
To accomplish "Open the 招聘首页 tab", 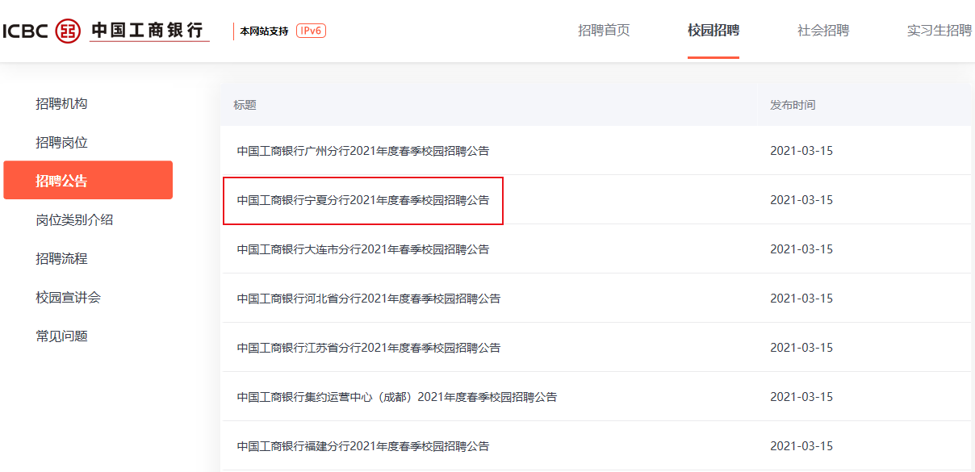I will tap(604, 31).
